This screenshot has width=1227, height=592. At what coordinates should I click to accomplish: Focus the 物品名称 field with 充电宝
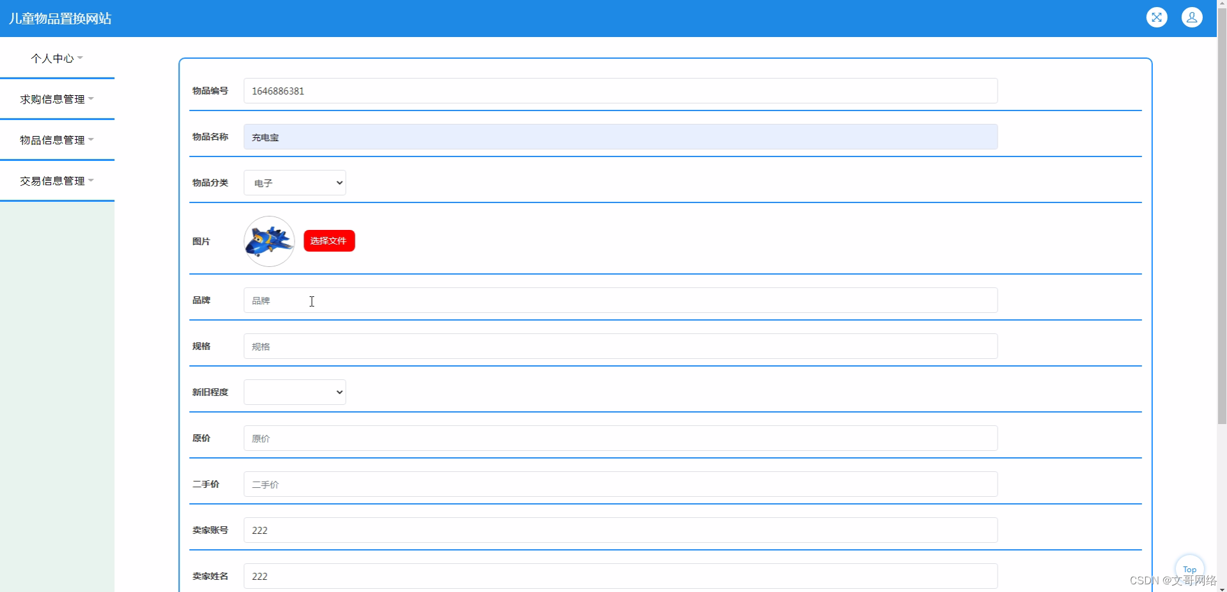click(x=621, y=137)
